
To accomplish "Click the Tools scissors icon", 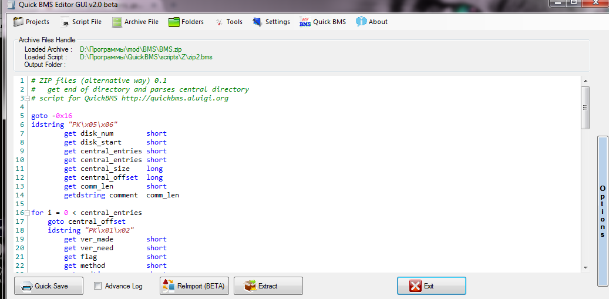I will point(220,22).
